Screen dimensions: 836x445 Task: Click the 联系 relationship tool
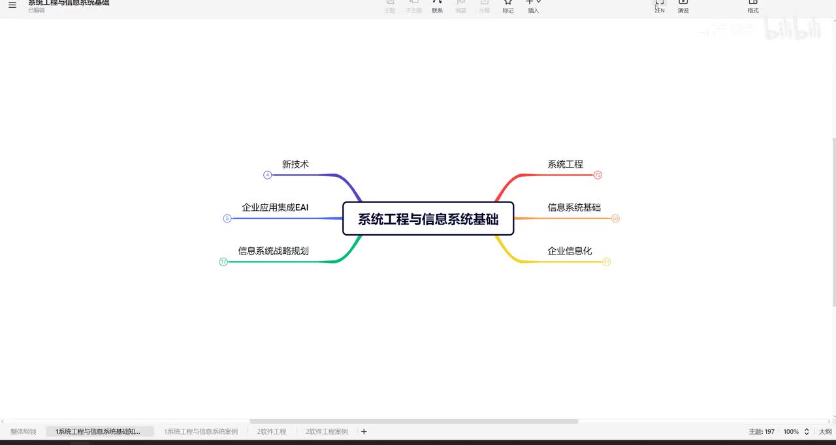tap(437, 6)
